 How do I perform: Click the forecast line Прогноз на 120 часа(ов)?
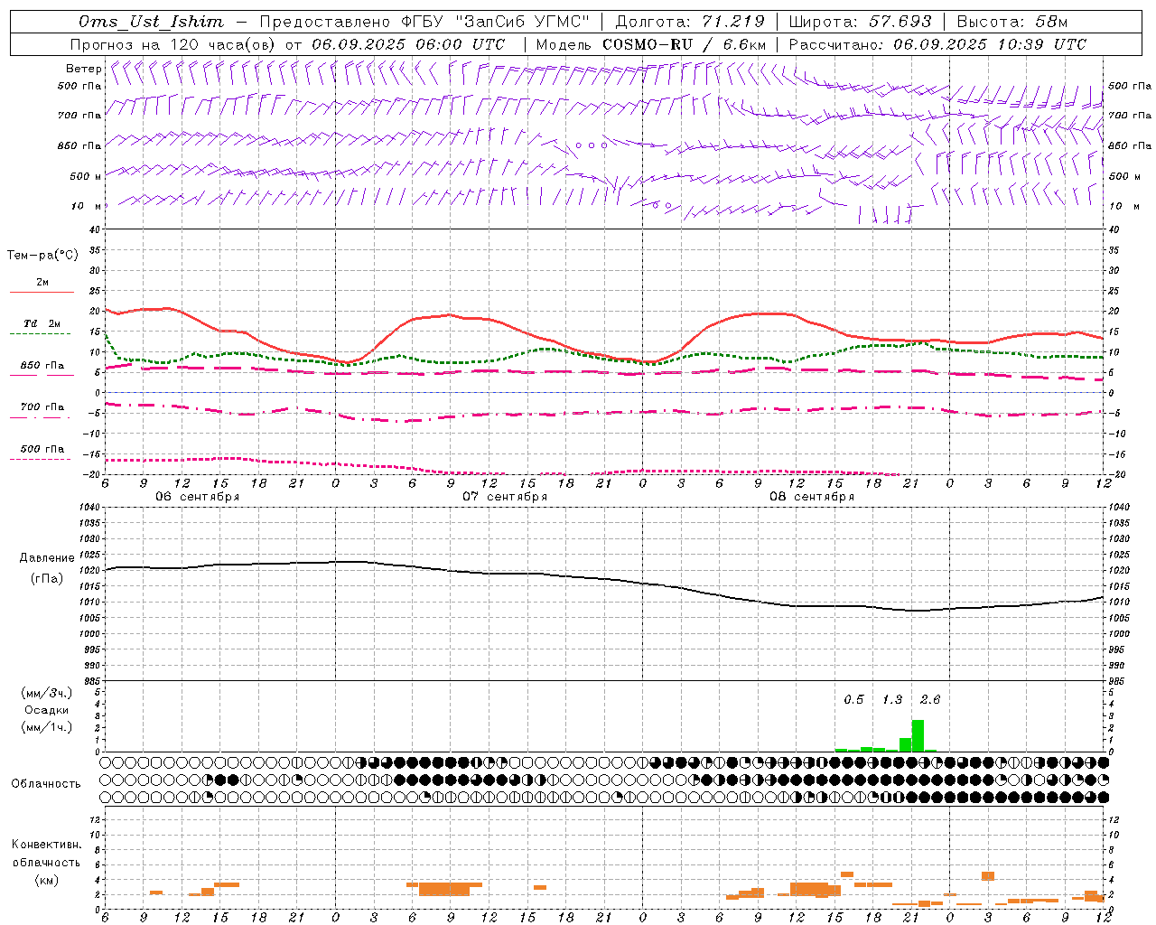173,44
